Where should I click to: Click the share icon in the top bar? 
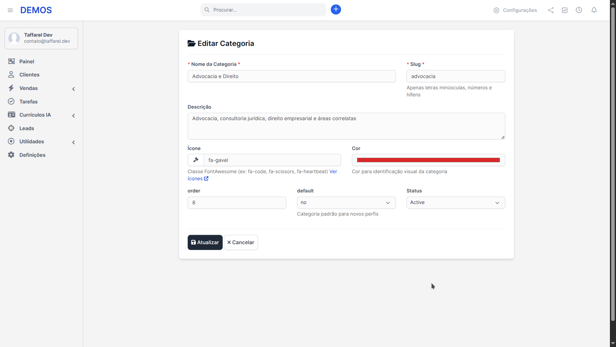tap(551, 10)
